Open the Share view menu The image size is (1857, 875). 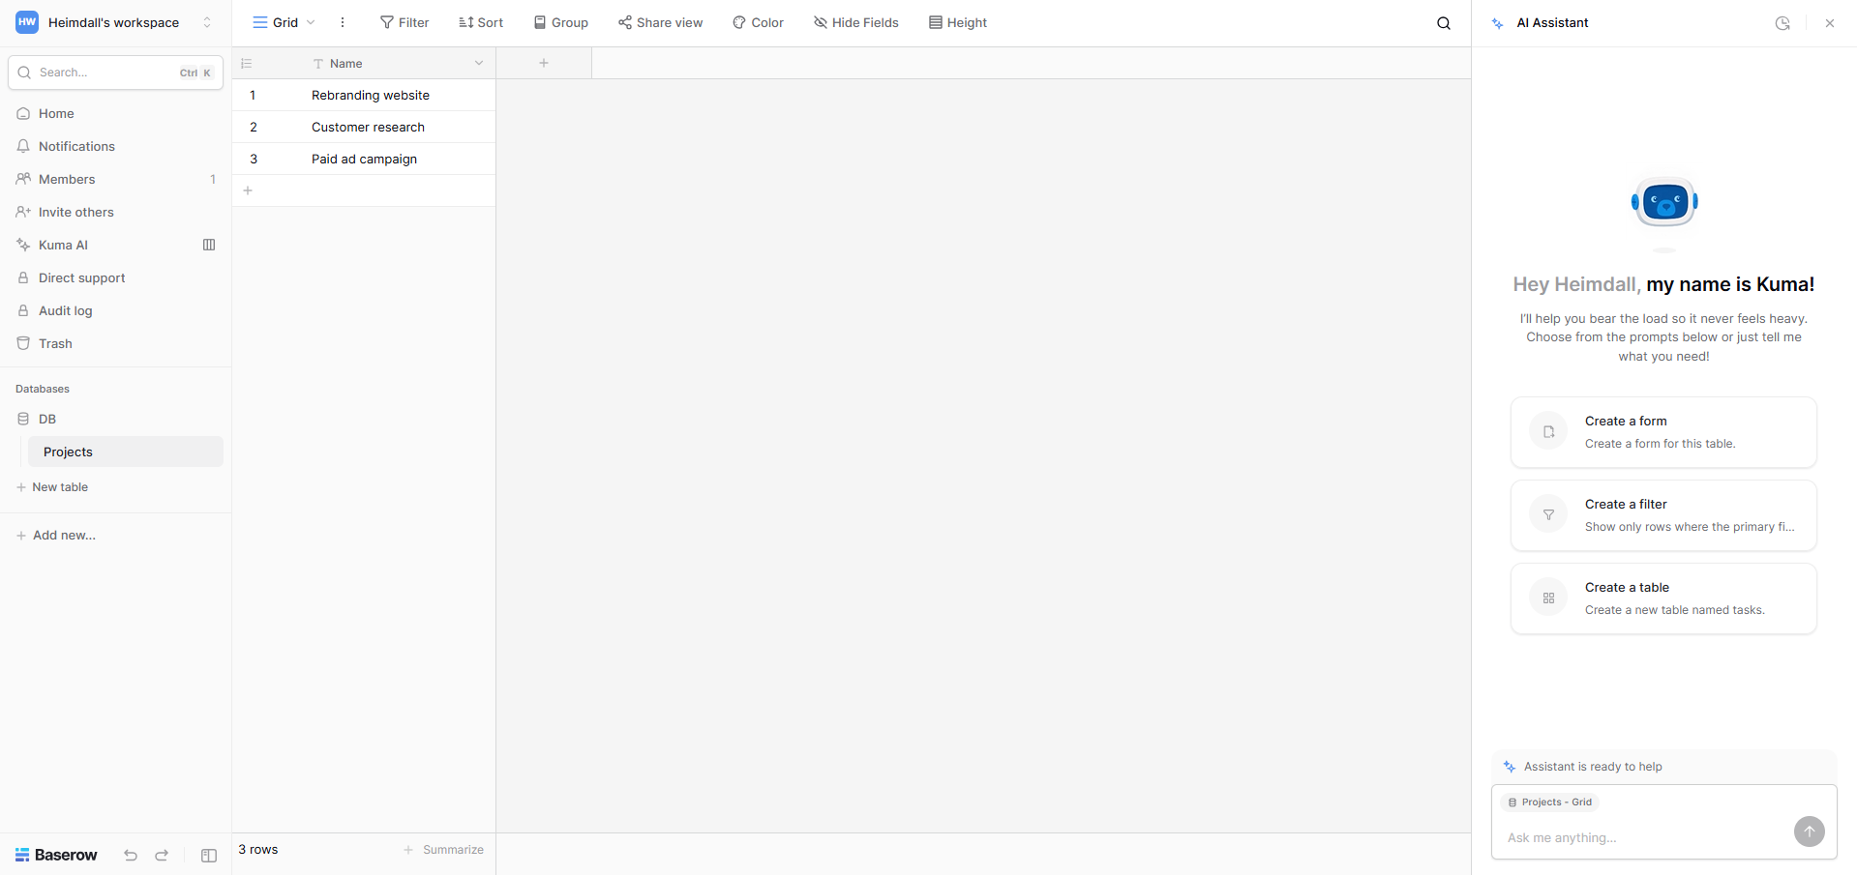[x=660, y=22]
